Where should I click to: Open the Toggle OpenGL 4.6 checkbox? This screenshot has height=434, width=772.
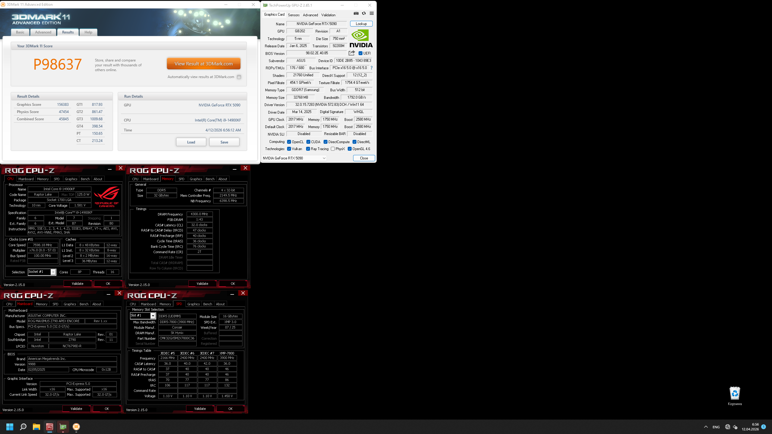[x=350, y=149]
